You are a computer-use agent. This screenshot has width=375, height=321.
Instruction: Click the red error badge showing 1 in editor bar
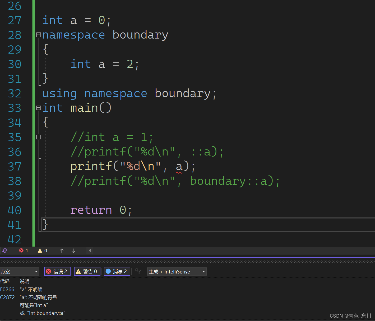[23, 250]
